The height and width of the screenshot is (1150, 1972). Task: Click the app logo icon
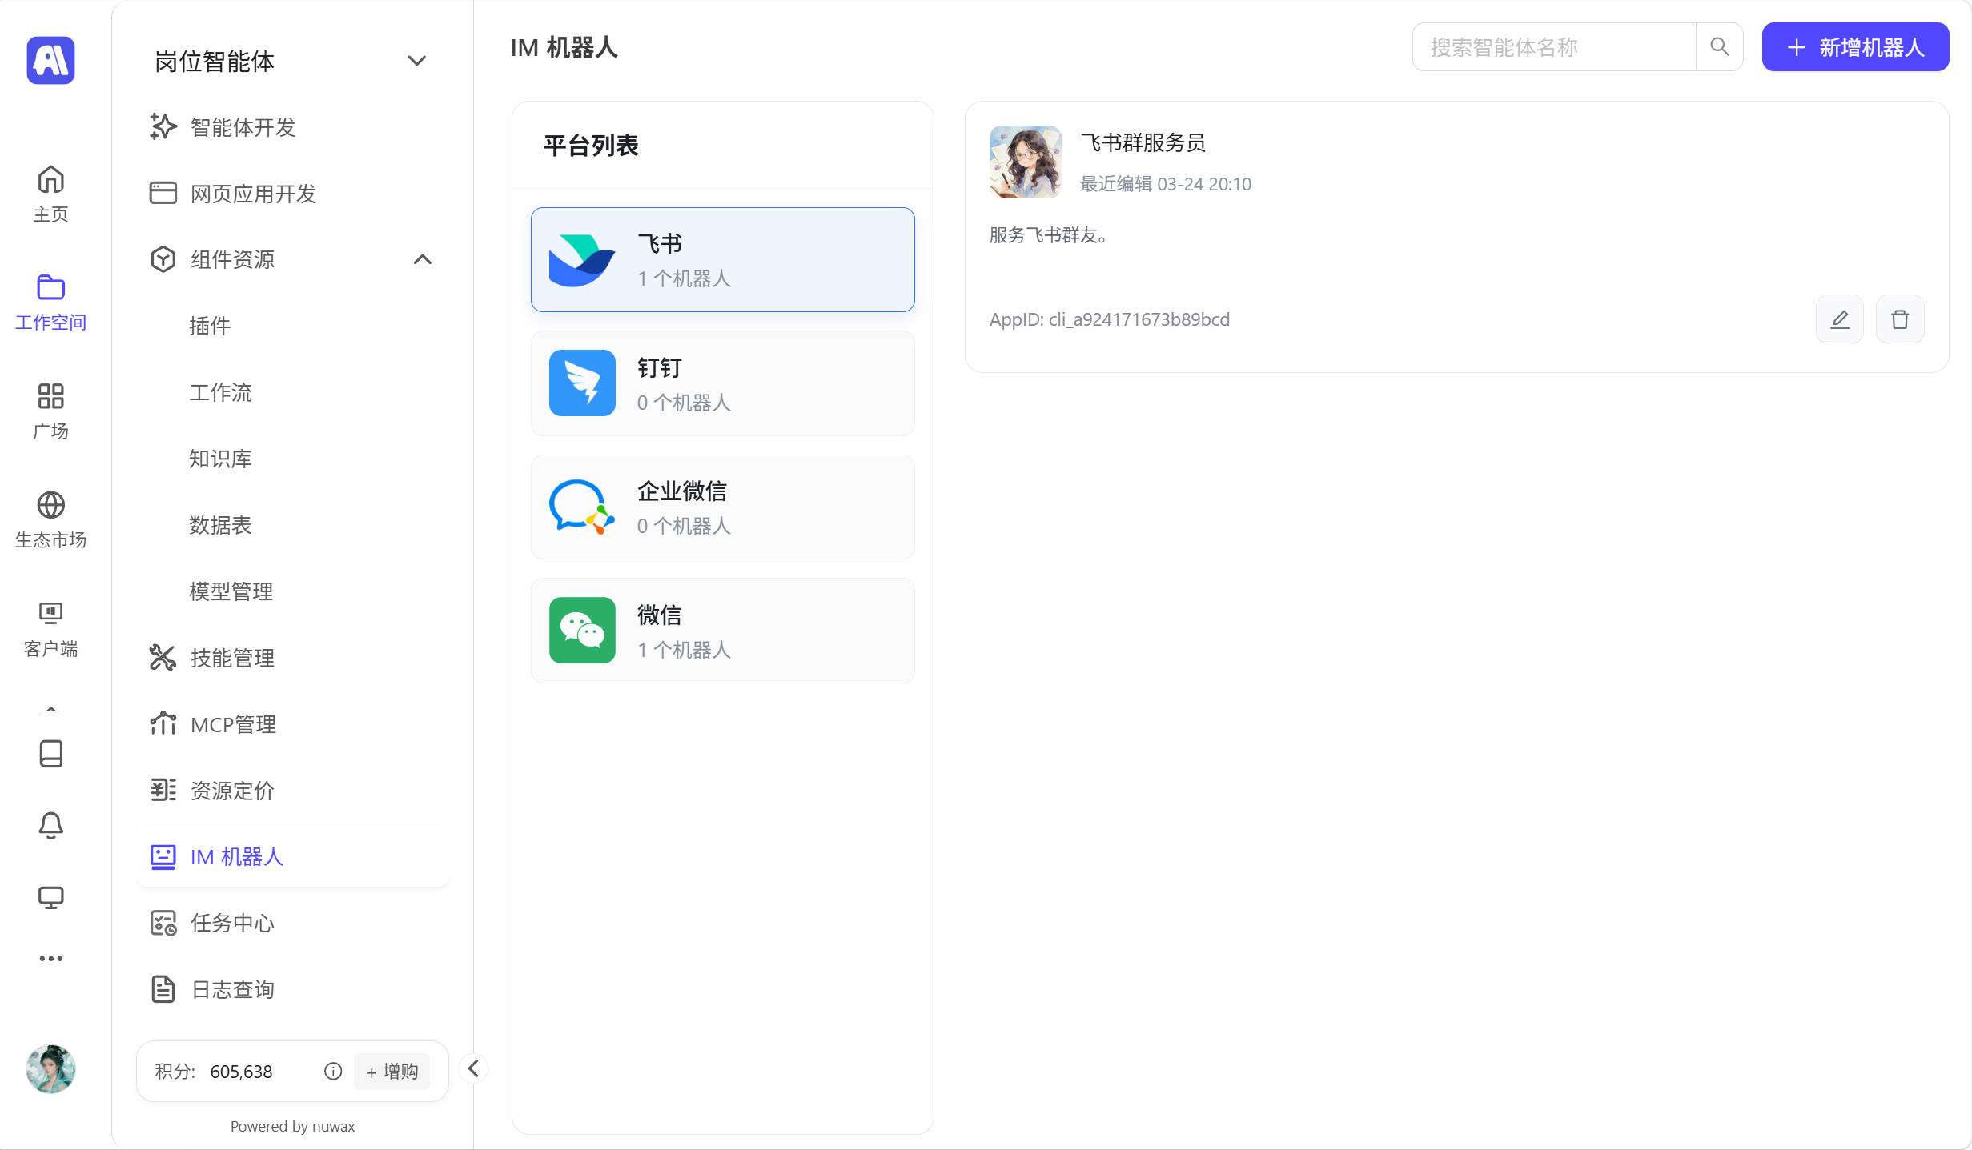(x=50, y=60)
